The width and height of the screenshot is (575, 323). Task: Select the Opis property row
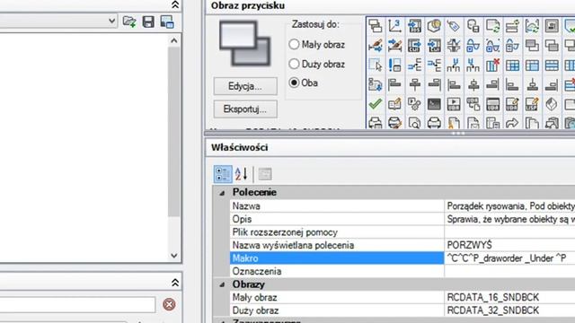point(402,219)
